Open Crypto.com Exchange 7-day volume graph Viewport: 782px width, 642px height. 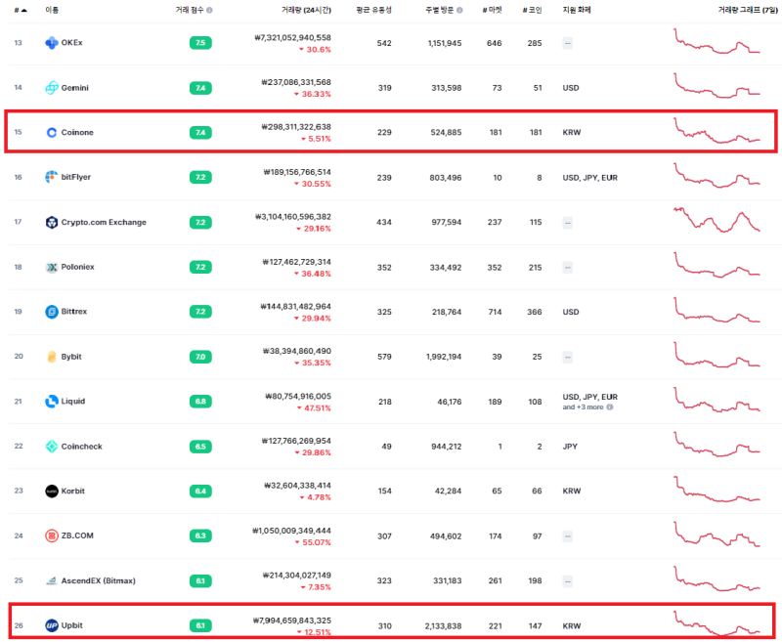click(x=717, y=220)
